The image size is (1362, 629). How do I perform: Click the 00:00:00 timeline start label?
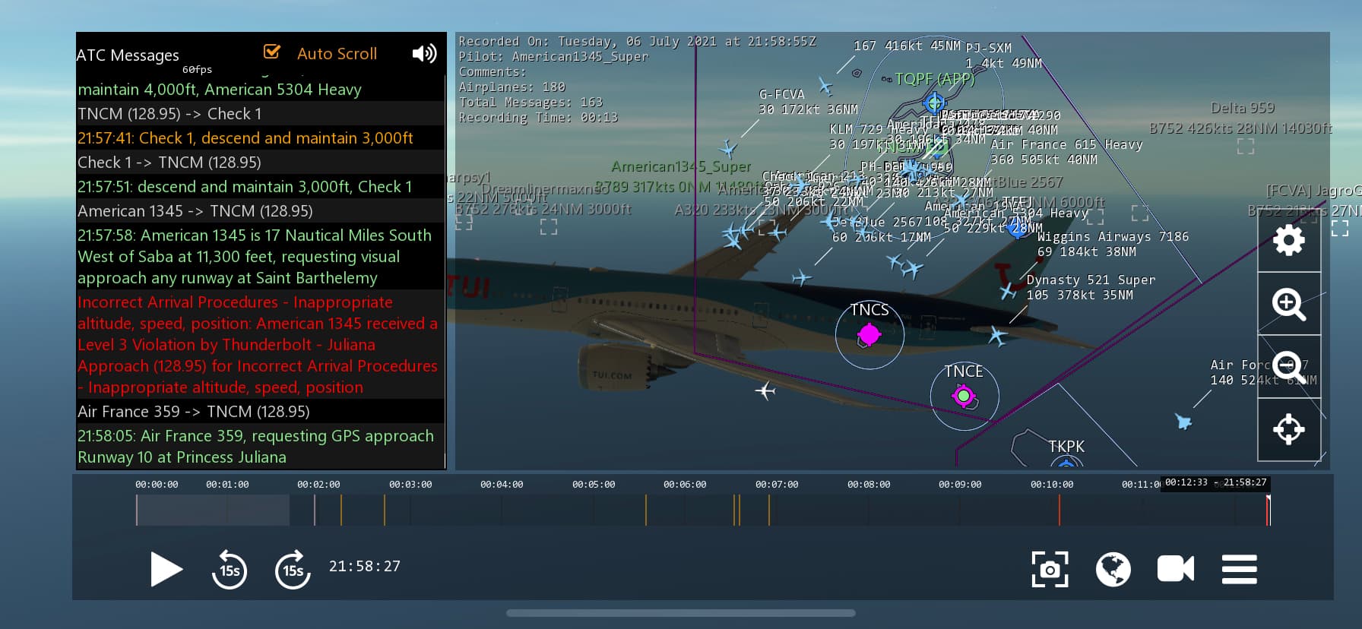pos(157,484)
